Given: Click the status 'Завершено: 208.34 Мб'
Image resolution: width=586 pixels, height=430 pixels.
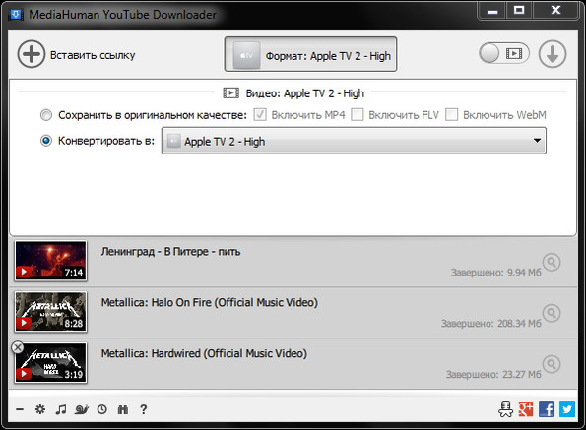Looking at the screenshot, I should click(x=490, y=324).
